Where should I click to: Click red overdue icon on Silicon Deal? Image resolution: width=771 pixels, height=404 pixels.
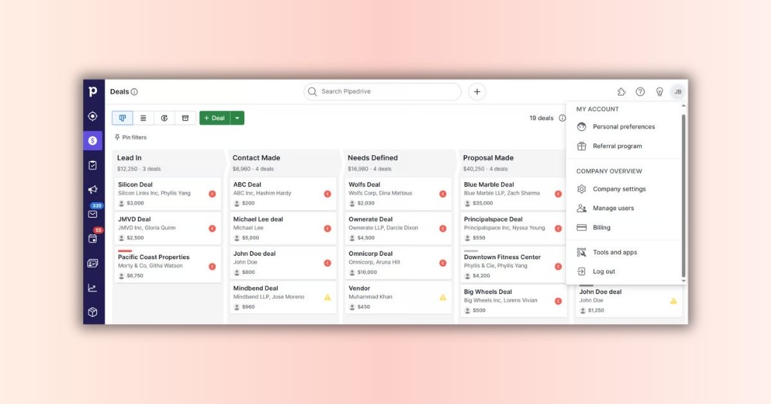point(212,194)
